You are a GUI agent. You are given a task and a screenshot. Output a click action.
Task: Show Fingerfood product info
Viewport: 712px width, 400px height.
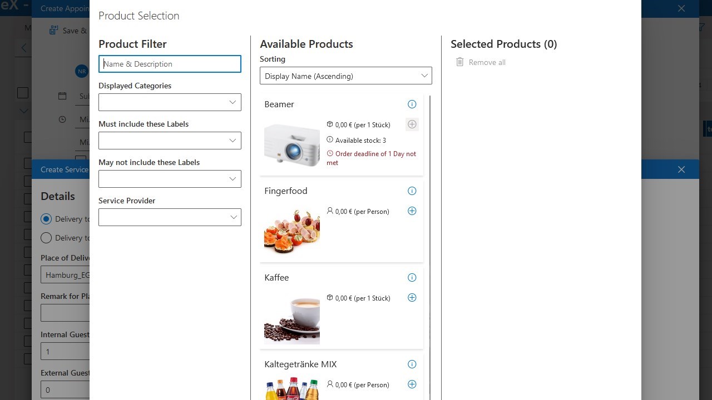tap(412, 191)
